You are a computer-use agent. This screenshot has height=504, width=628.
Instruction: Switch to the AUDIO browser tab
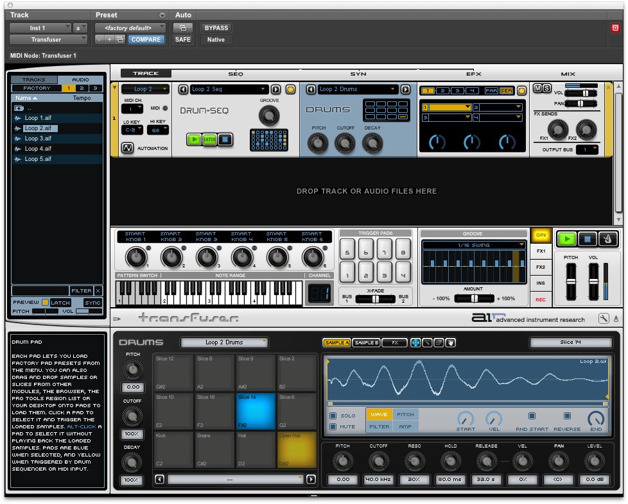(80, 80)
